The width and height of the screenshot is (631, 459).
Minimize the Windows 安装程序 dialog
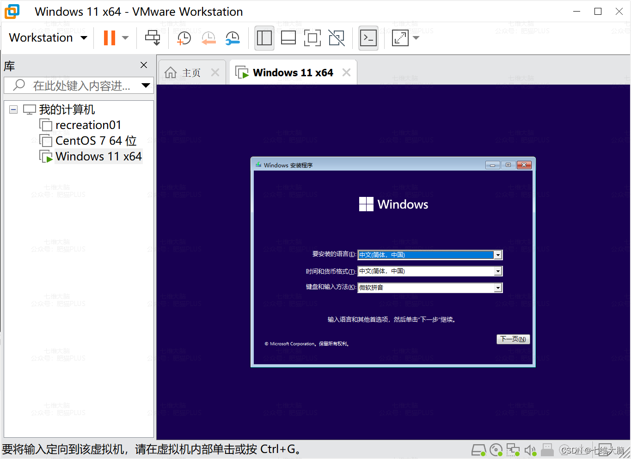(493, 165)
